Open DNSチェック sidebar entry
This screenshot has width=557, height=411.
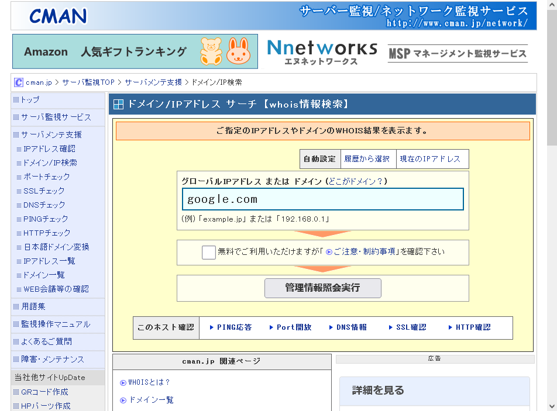click(44, 205)
